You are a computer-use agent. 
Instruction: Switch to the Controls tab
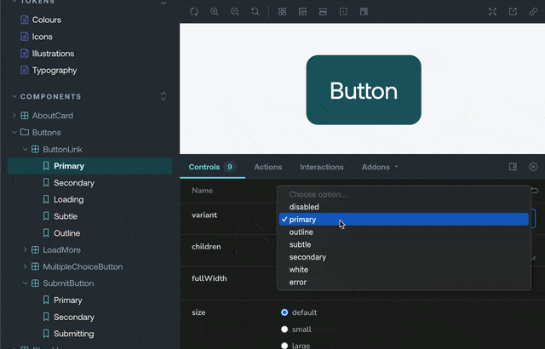(212, 167)
